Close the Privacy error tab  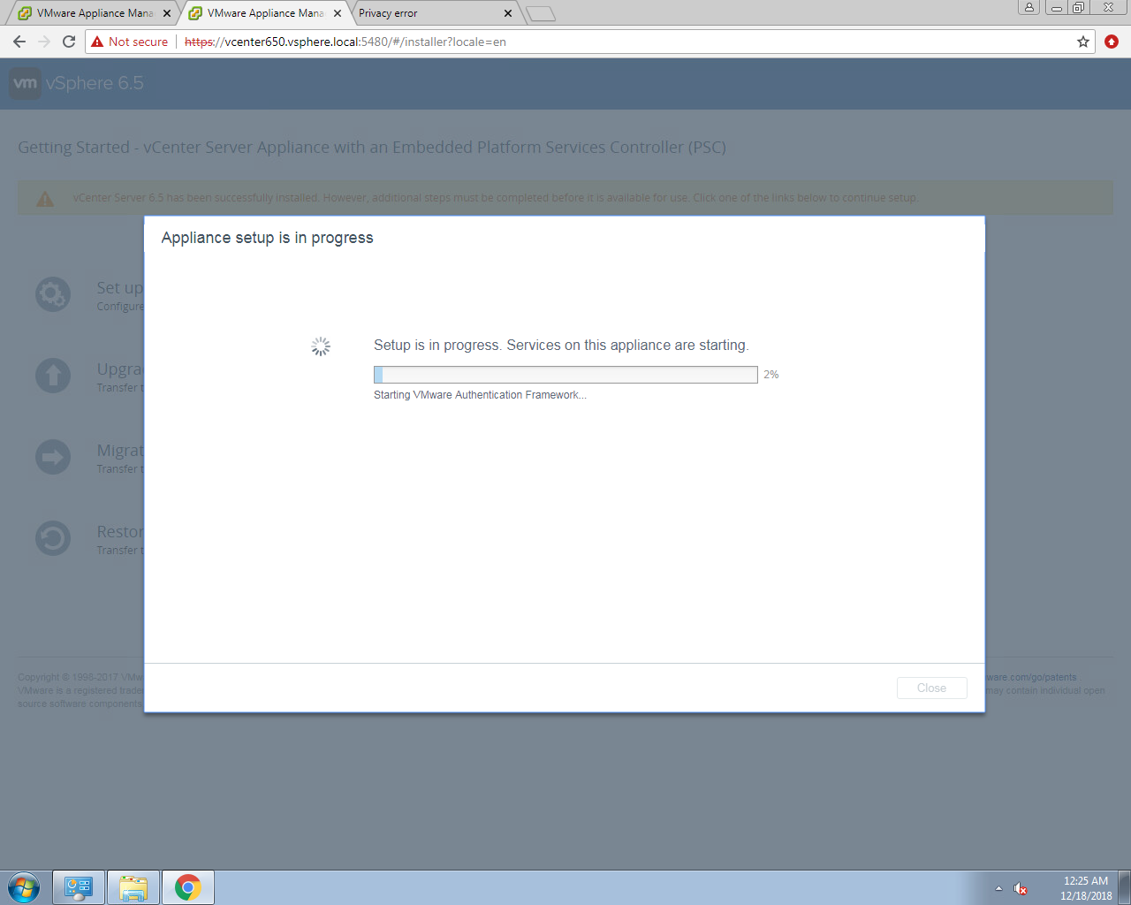tap(508, 13)
